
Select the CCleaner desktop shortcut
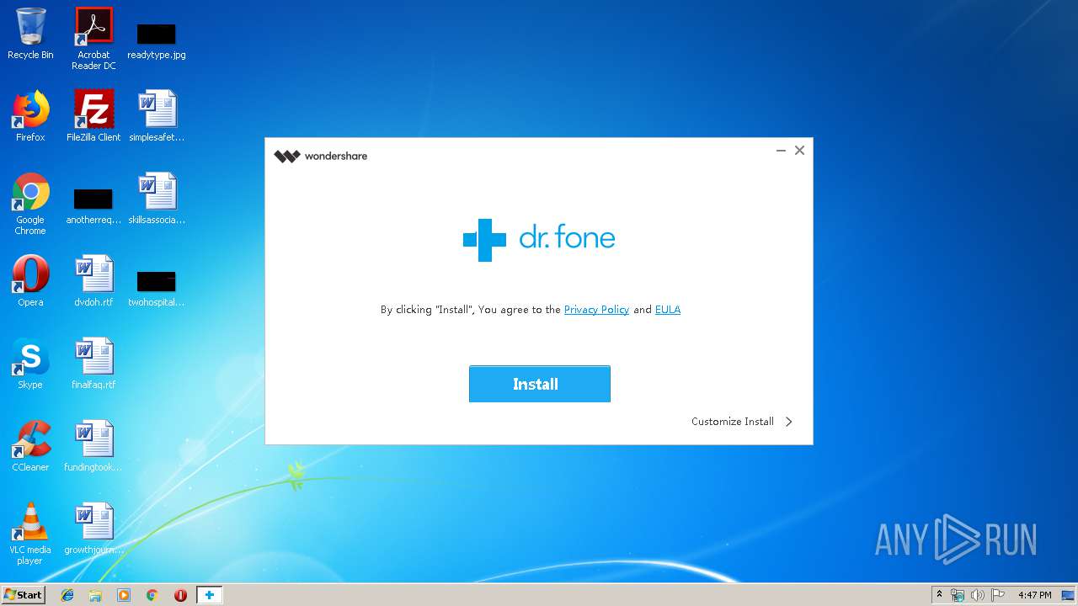30,446
